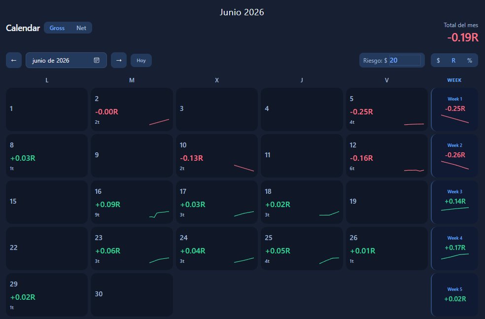This screenshot has width=485, height=319.
Task: Click the empty day 22 cell
Action: pyautogui.click(x=47, y=248)
